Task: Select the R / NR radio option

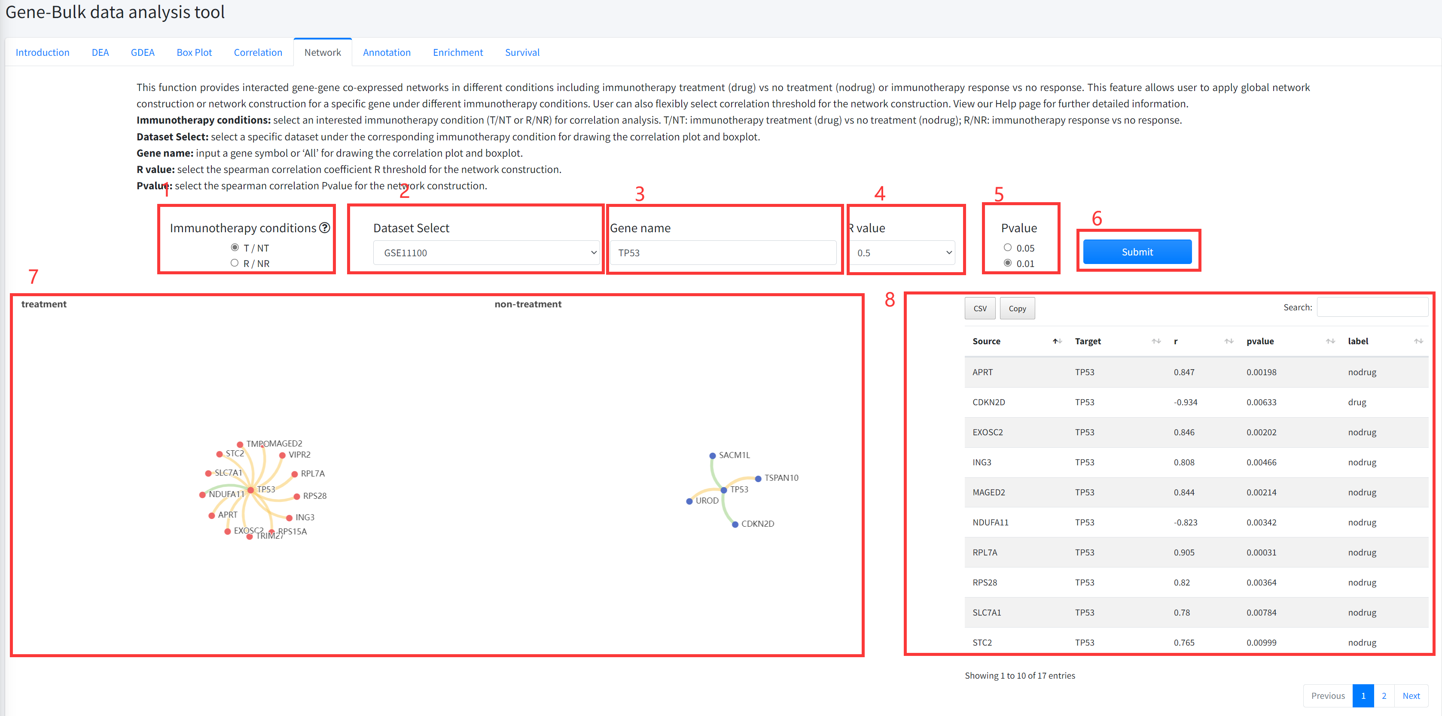Action: (x=235, y=263)
